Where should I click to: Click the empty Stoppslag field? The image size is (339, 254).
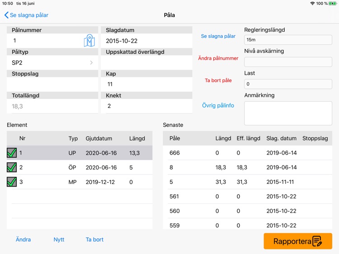coord(52,85)
